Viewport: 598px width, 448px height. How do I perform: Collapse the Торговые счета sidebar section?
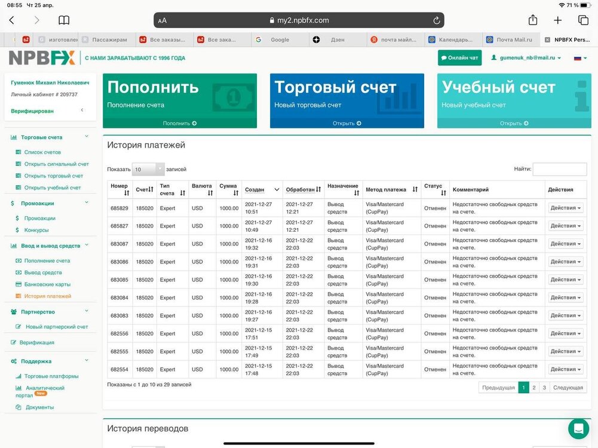(x=87, y=137)
